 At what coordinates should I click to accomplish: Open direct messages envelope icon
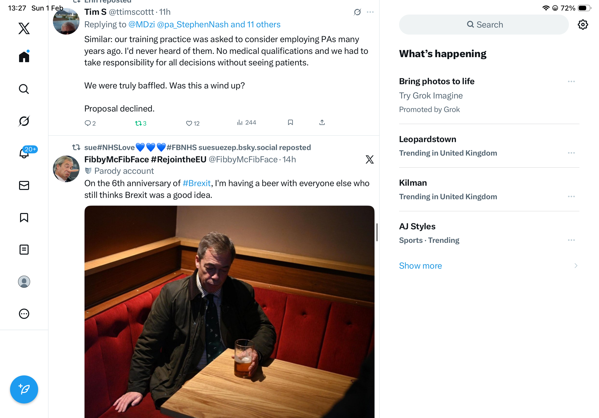(x=24, y=185)
